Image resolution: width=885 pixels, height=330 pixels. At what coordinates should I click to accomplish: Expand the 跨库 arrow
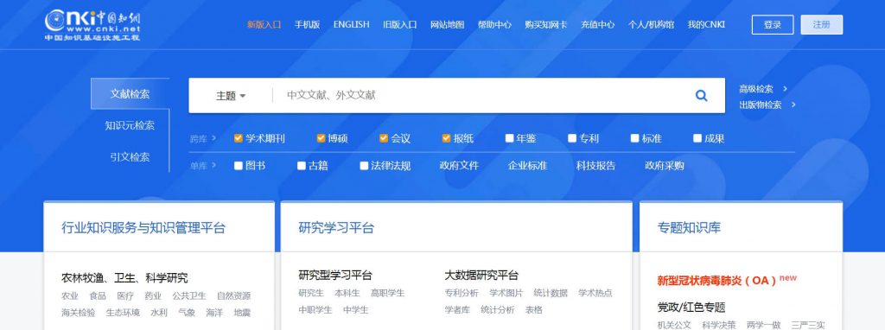click(x=214, y=138)
